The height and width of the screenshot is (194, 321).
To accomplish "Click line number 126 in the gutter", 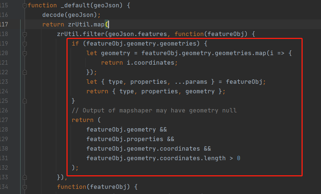I will coord(4,111).
